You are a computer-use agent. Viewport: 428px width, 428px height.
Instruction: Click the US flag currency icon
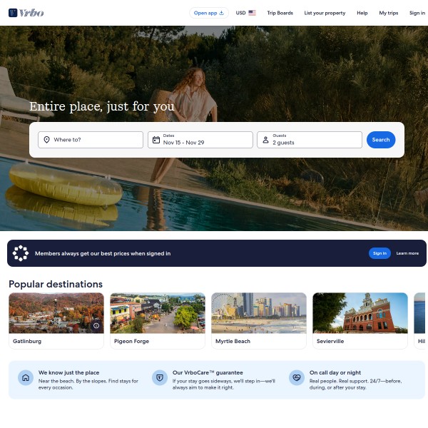(x=252, y=13)
